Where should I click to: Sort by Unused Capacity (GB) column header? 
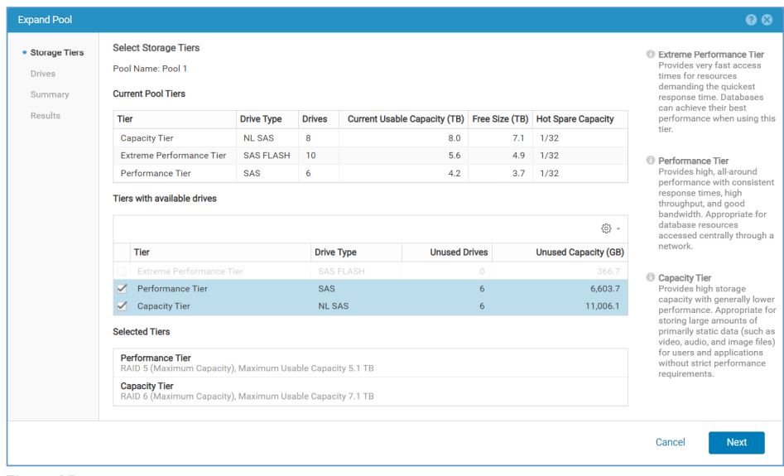580,252
